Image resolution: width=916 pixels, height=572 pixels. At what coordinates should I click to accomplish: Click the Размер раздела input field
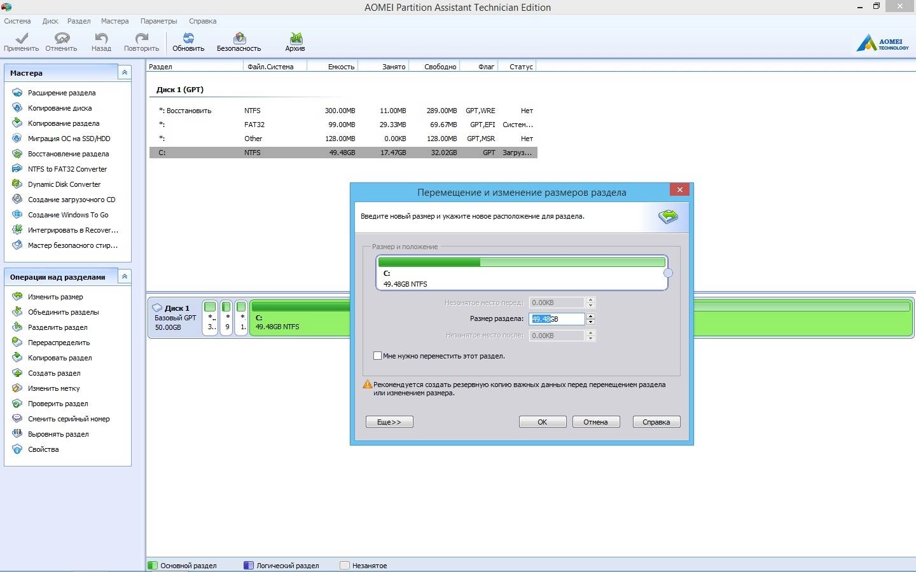[x=557, y=319]
